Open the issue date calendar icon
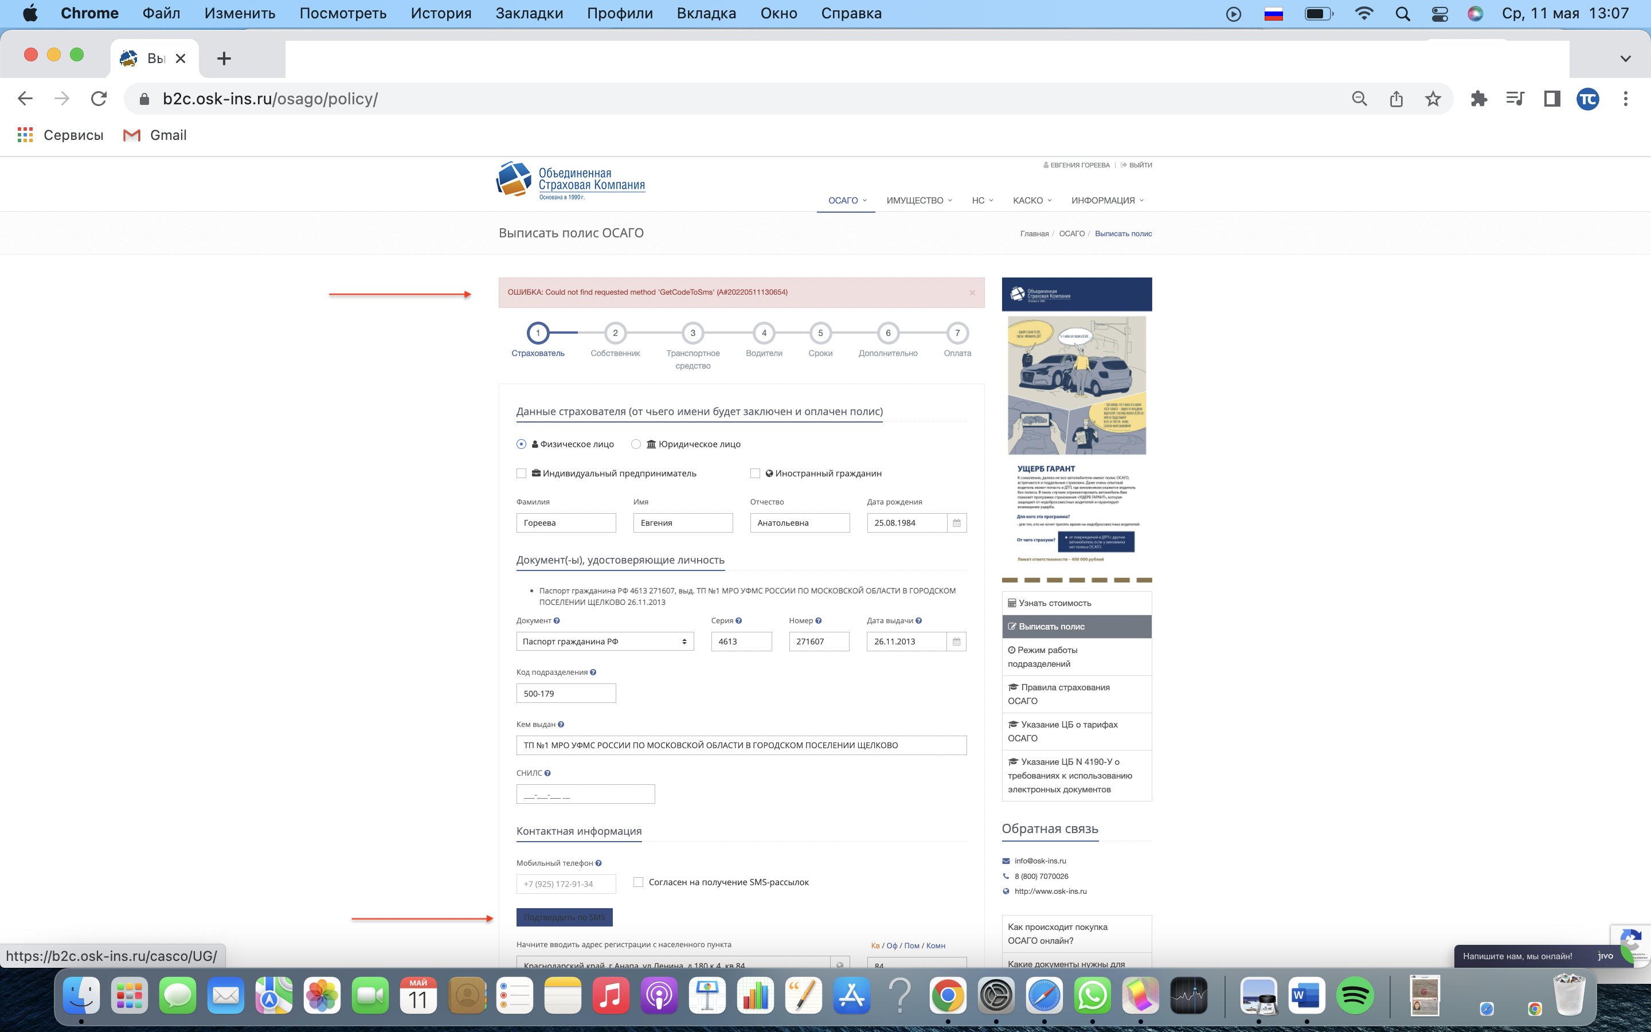This screenshot has width=1651, height=1032. coord(956,642)
